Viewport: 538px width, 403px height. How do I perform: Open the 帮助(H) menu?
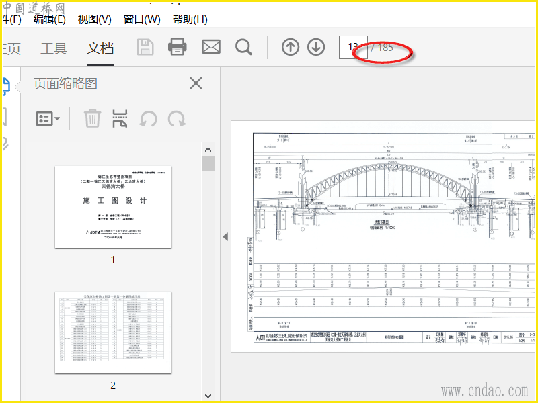tap(190, 19)
